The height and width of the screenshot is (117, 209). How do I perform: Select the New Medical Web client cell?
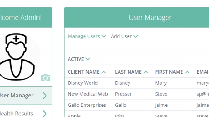coord(88,94)
